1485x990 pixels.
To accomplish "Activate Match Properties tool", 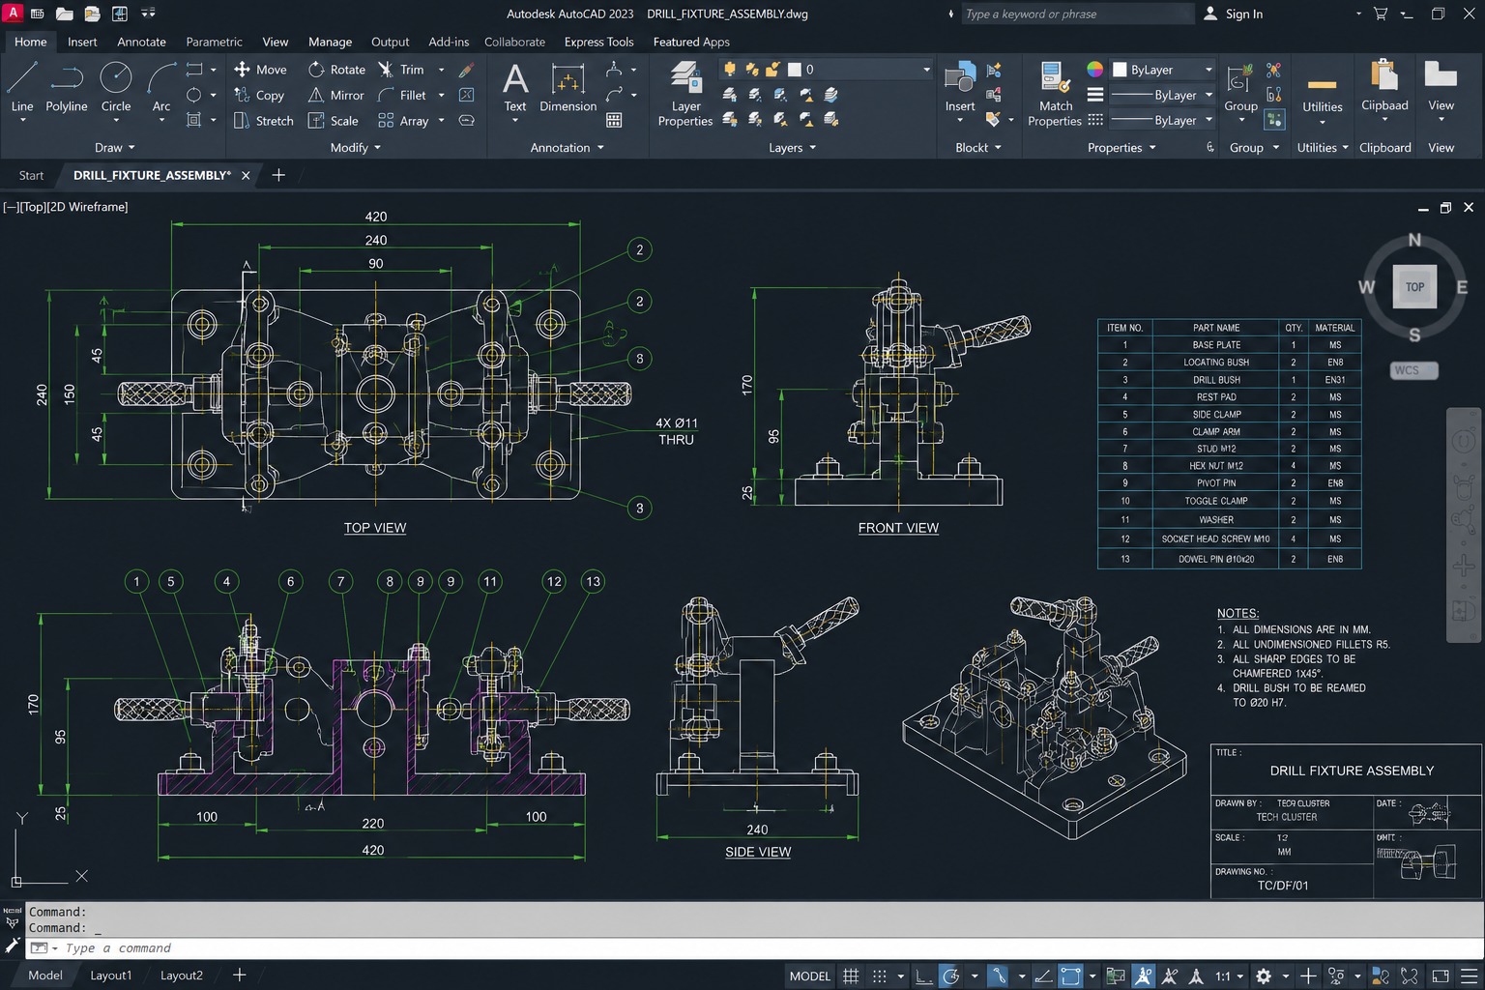I will click(x=1055, y=93).
